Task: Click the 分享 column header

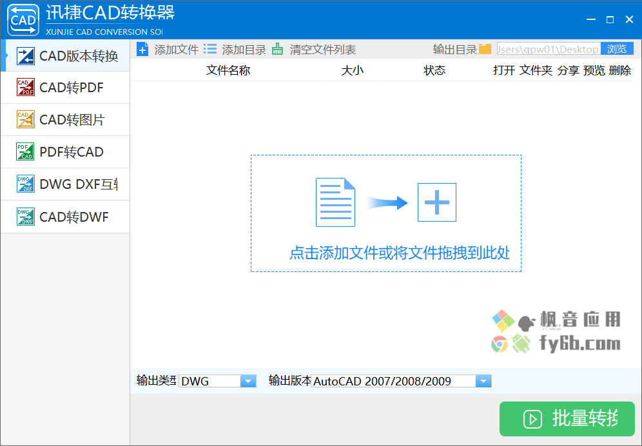Action: coord(569,70)
